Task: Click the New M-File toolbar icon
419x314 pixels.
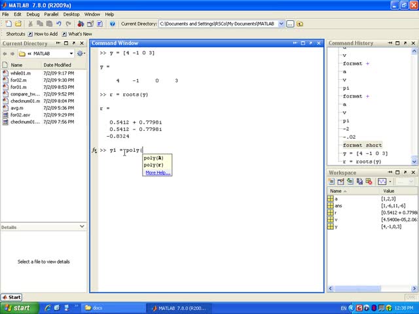Action: (x=8, y=24)
